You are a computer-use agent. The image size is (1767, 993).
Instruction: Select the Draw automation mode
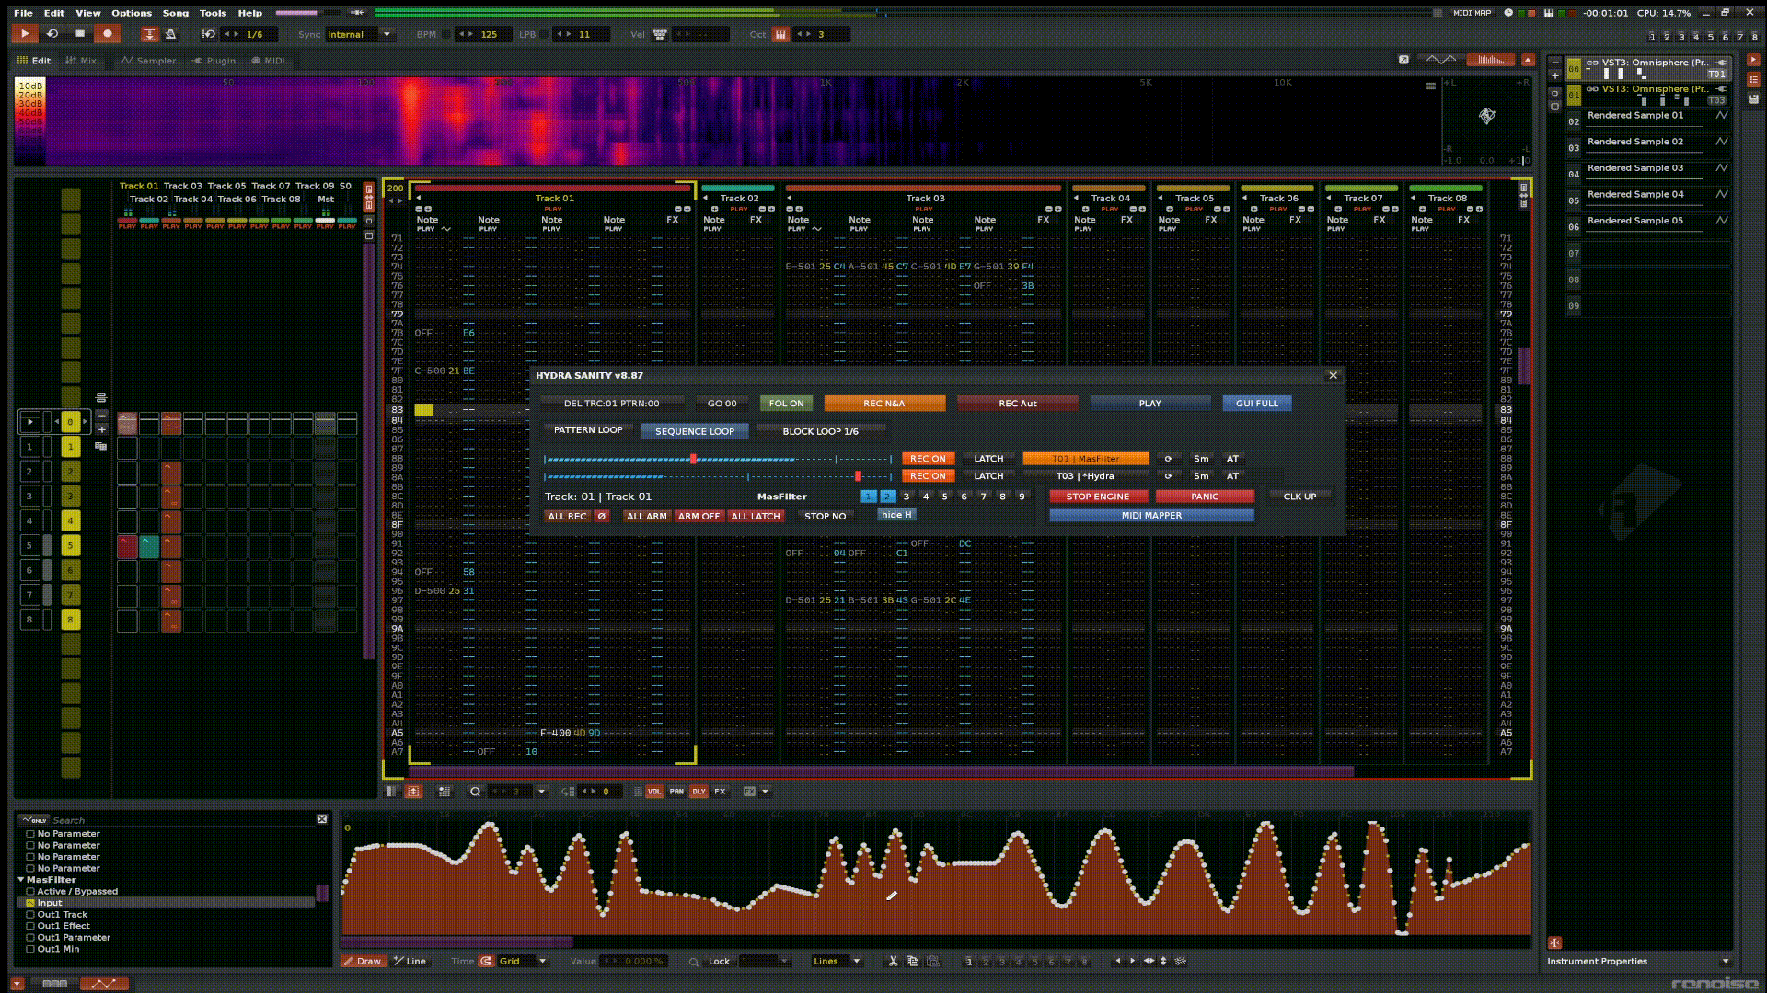click(x=362, y=961)
